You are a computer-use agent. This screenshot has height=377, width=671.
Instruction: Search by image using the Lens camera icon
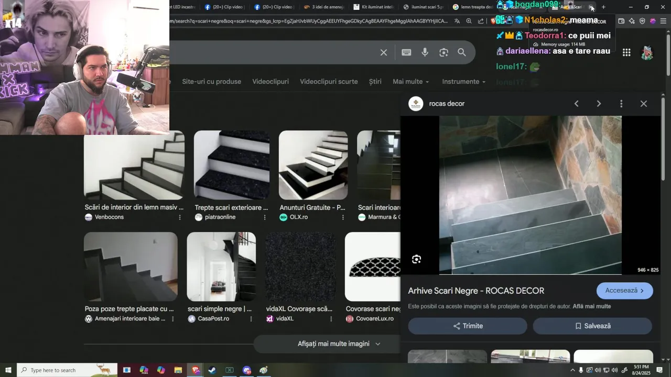tap(444, 52)
